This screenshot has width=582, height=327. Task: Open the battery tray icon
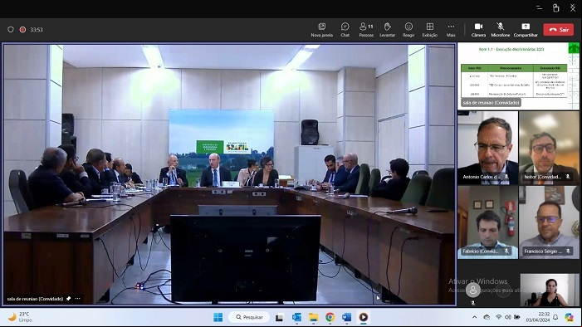(x=517, y=317)
